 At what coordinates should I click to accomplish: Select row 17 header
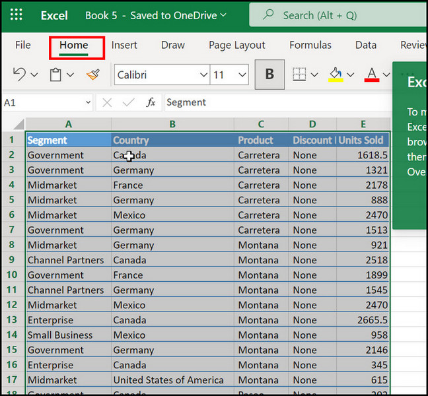(x=12, y=379)
